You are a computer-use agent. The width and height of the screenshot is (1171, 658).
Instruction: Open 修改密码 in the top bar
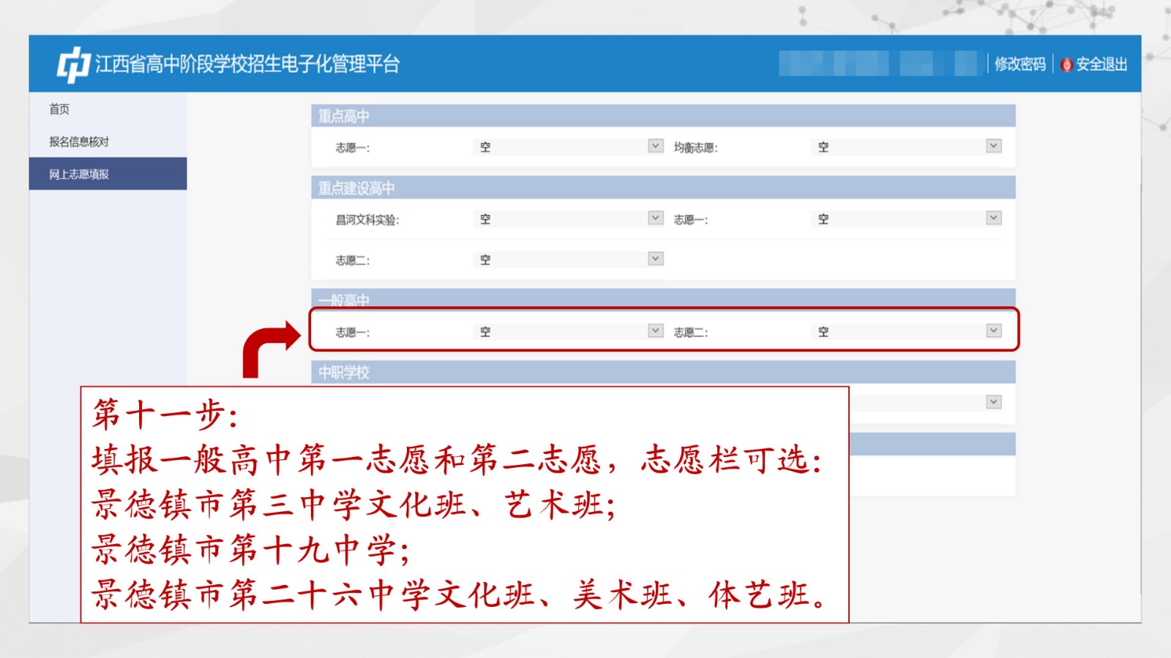click(x=1020, y=64)
